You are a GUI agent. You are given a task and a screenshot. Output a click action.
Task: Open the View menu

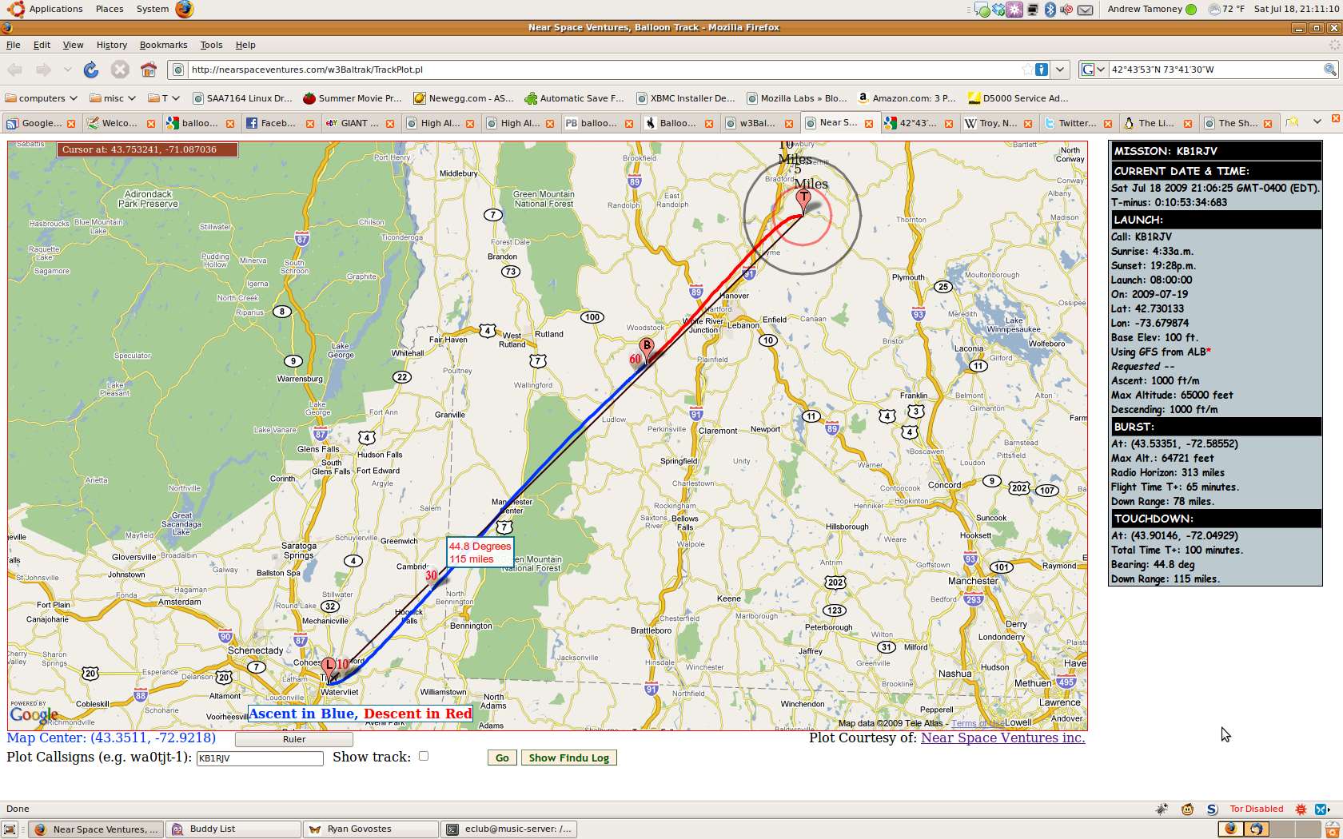[x=73, y=45]
